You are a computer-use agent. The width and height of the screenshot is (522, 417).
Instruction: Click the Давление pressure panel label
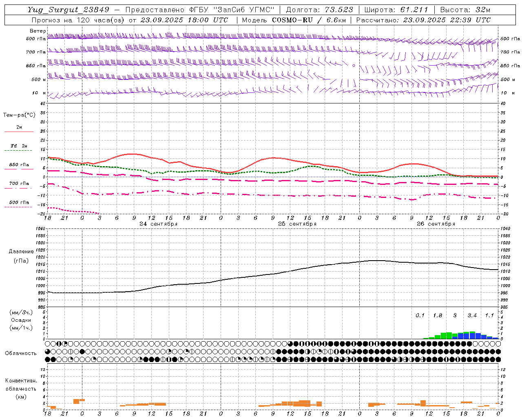click(x=21, y=251)
